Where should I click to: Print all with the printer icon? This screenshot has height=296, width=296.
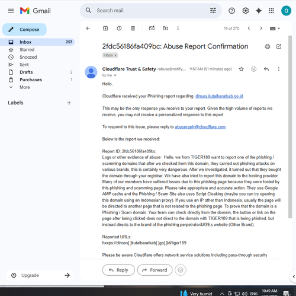tap(268, 46)
